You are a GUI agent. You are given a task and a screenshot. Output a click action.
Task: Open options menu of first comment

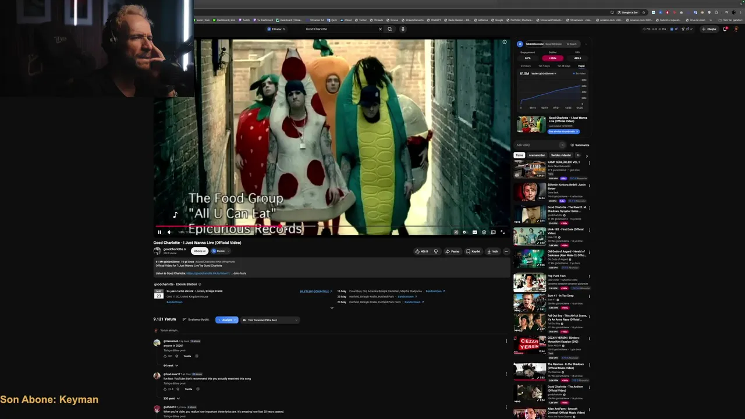click(506, 341)
